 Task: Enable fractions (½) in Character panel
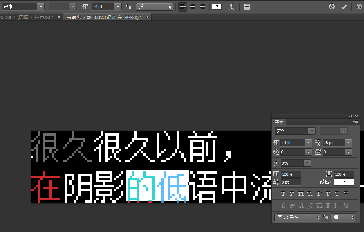[346, 206]
